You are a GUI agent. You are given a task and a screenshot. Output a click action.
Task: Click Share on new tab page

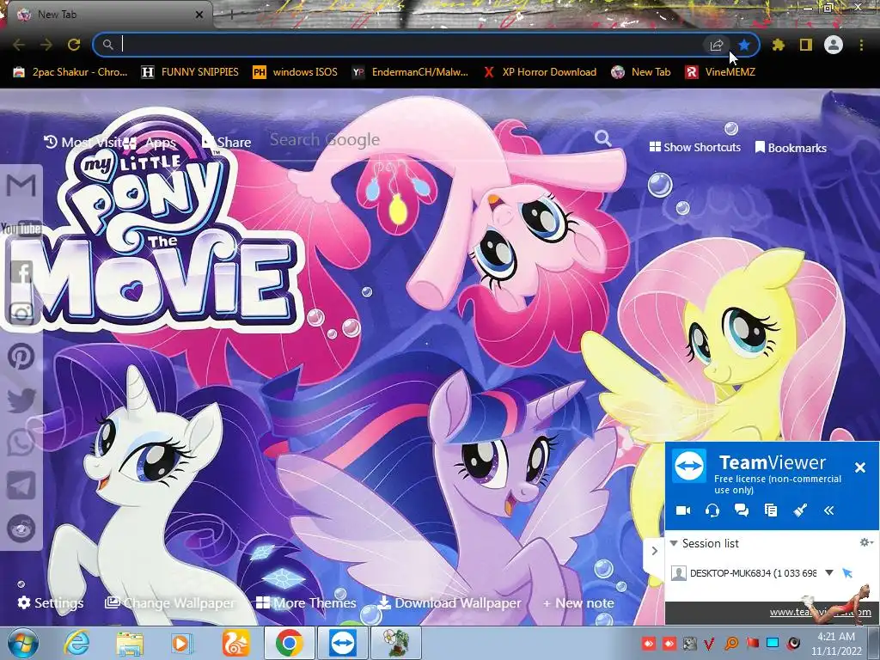pos(226,143)
